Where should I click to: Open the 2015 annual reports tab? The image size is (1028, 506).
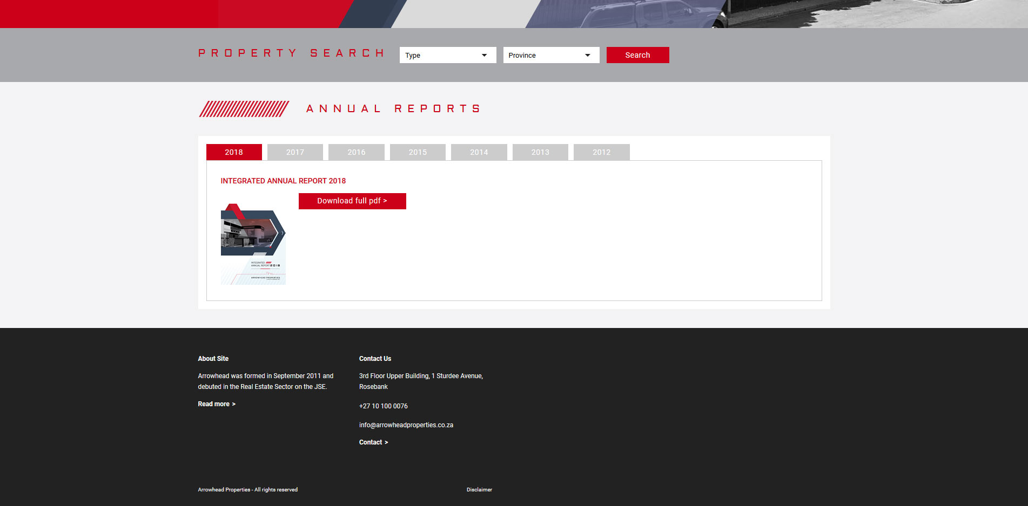point(418,152)
